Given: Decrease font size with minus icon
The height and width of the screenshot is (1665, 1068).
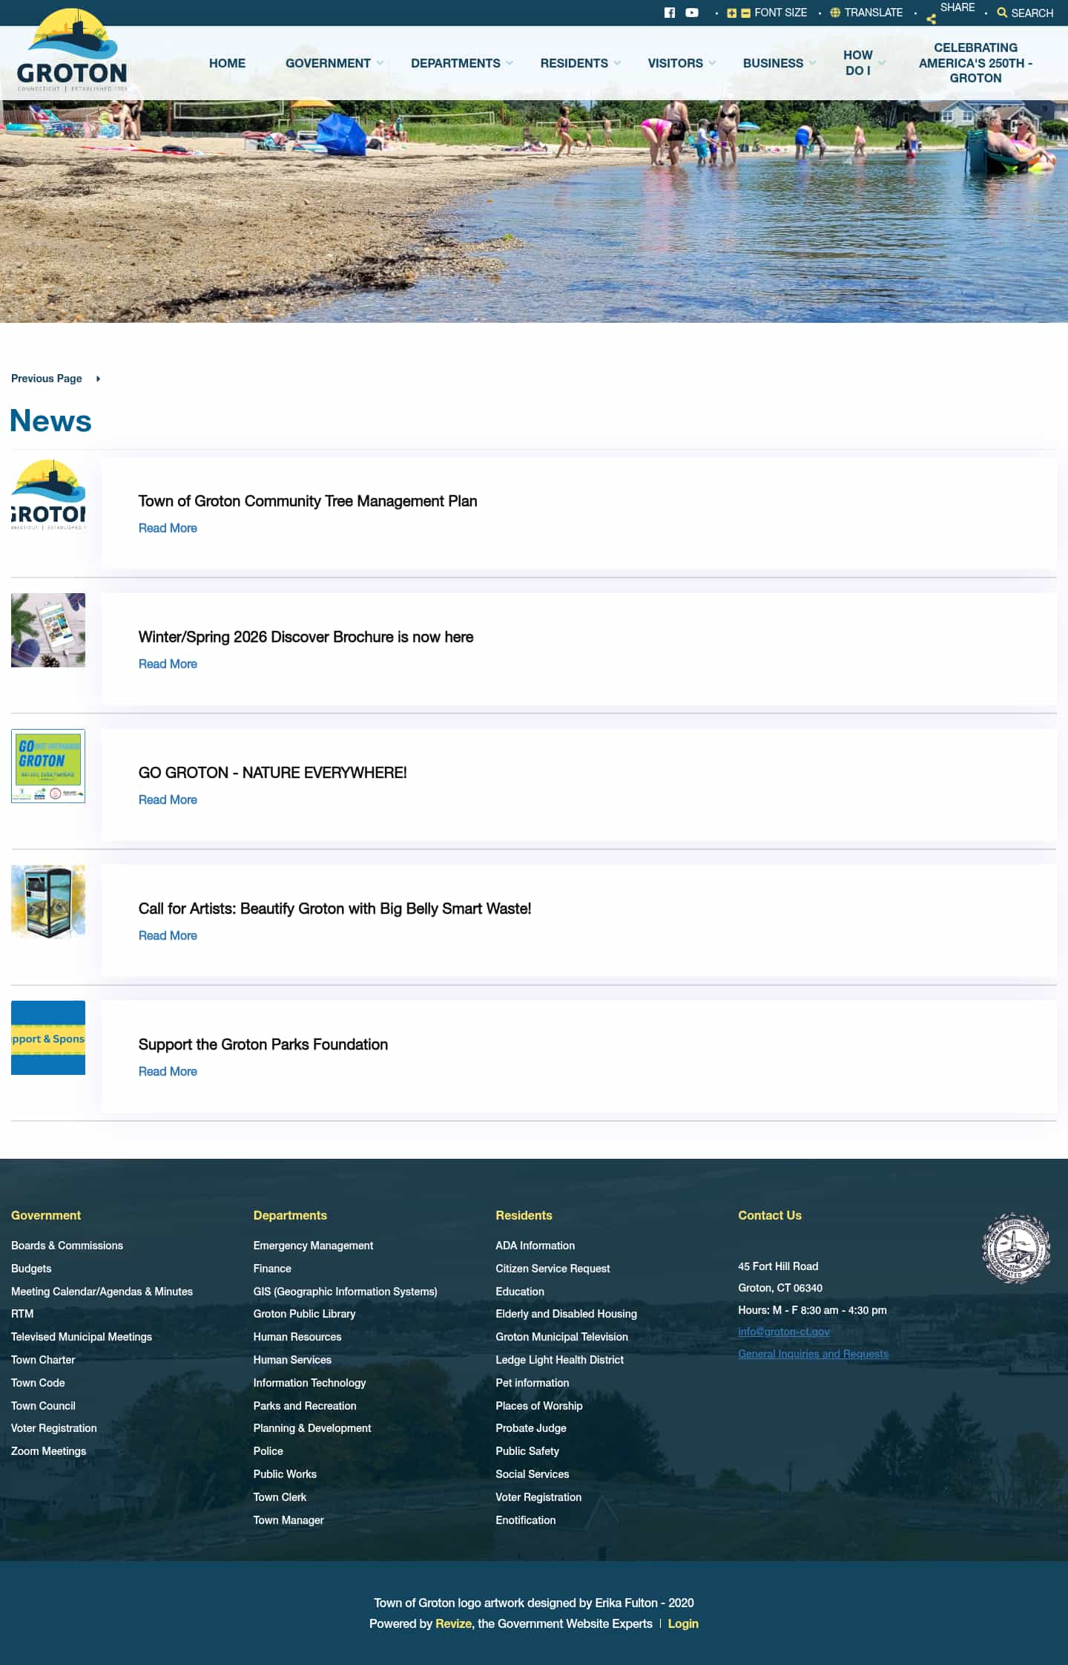Looking at the screenshot, I should 745,13.
